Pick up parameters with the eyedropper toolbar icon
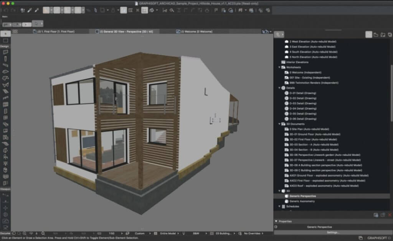This screenshot has height=241, width=393. click(29, 10)
